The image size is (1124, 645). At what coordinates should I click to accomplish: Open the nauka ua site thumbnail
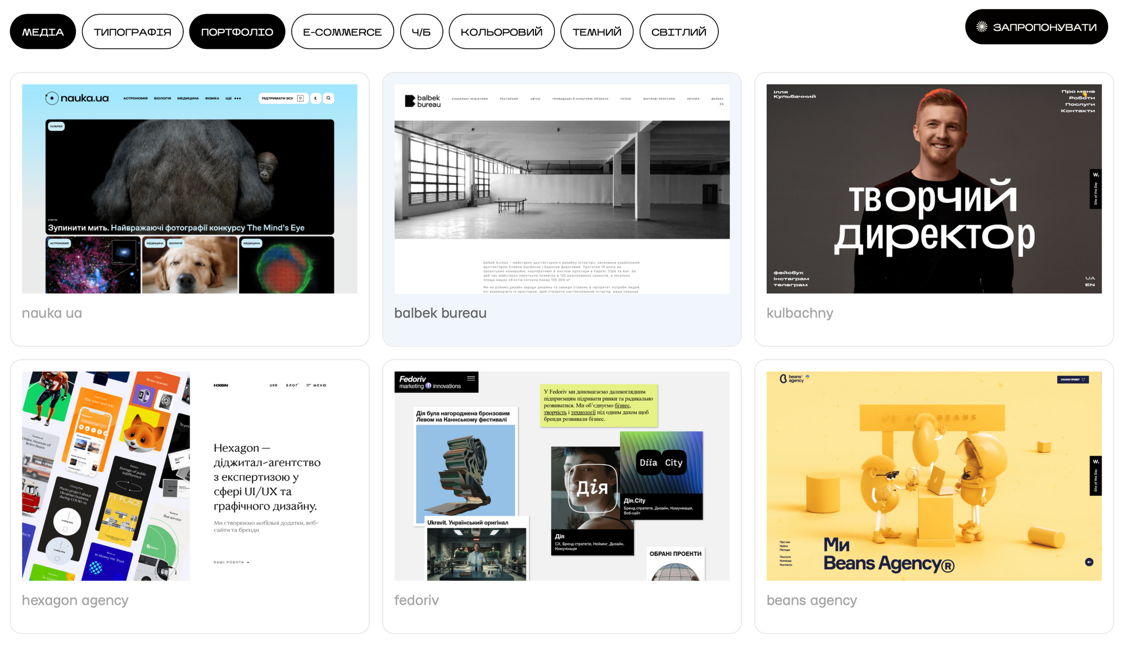[x=189, y=189]
